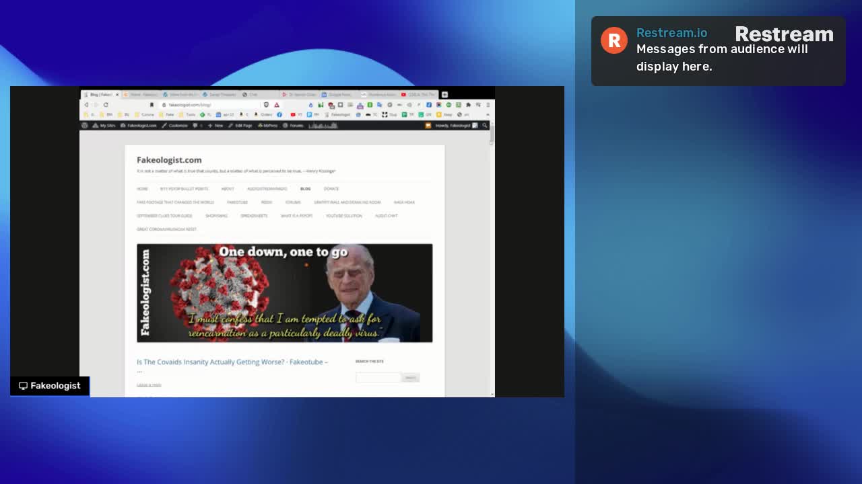
Task: Click the Fakeologist.com site title
Action: [169, 160]
